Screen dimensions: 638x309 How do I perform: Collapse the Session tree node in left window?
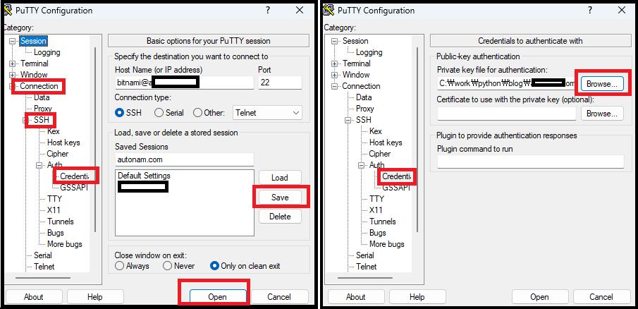point(12,41)
